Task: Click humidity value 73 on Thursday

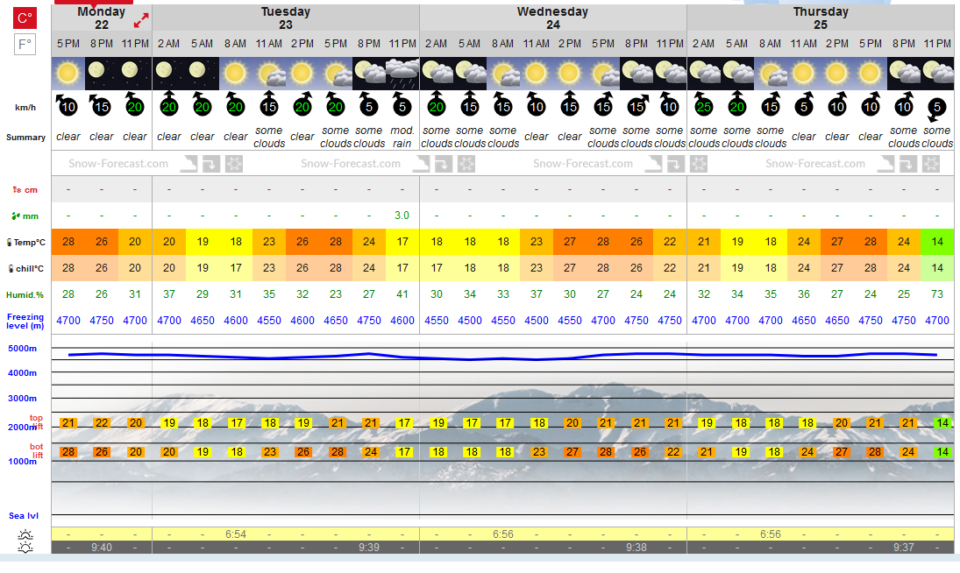Action: pyautogui.click(x=937, y=294)
